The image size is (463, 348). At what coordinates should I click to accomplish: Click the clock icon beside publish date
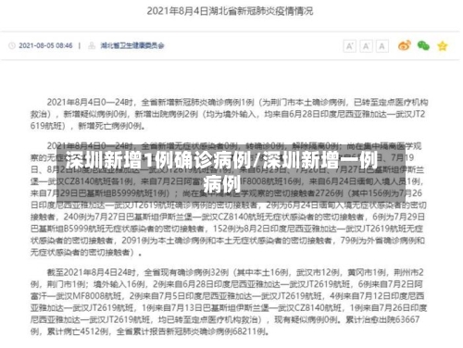[x=12, y=45]
